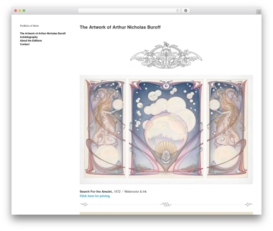Click the Watercolor & Ink medium text
Viewport: 273px width, 231px height.
coord(135,192)
